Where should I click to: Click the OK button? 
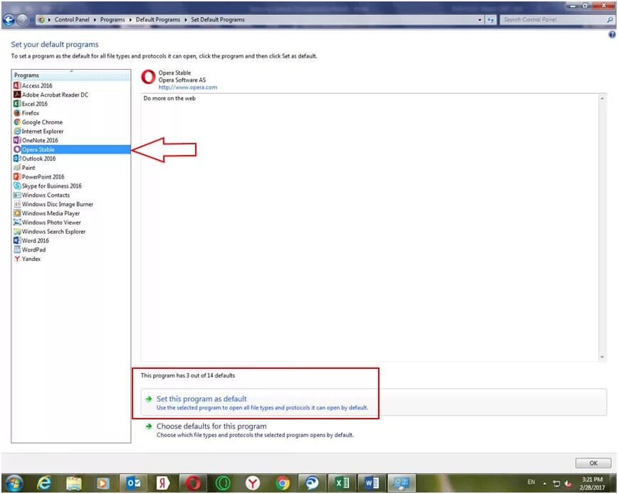(593, 463)
